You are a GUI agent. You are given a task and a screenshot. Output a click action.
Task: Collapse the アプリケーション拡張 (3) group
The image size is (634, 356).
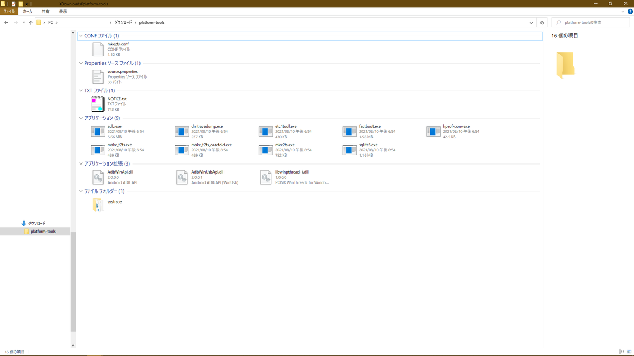[x=80, y=164]
